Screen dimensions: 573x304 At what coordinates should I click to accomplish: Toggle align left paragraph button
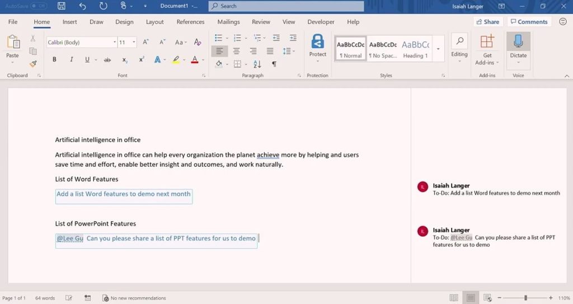219,51
